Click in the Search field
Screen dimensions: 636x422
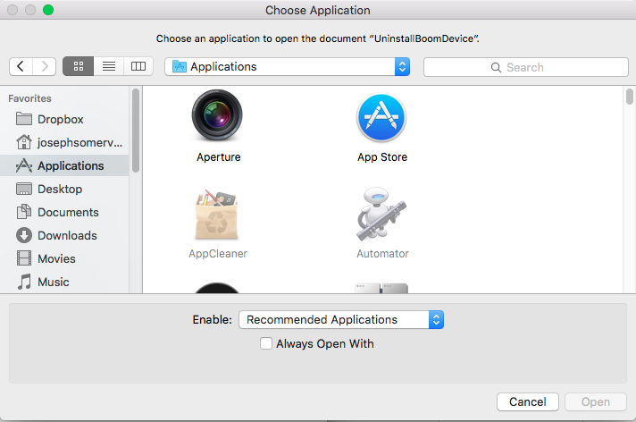point(525,67)
